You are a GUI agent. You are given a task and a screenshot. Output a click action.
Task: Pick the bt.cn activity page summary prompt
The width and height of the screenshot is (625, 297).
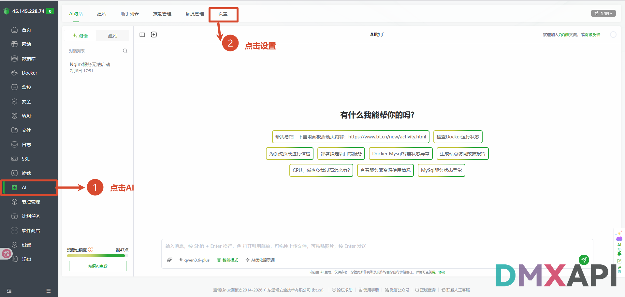[351, 137]
